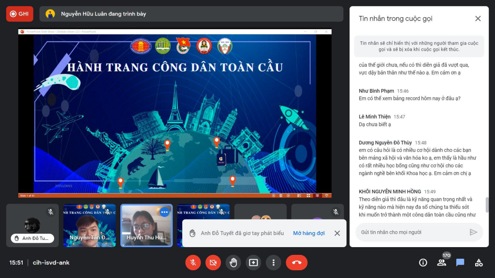Image resolution: width=495 pixels, height=278 pixels.
Task: Open queue via Mở hàng đợi link
Action: point(309,233)
